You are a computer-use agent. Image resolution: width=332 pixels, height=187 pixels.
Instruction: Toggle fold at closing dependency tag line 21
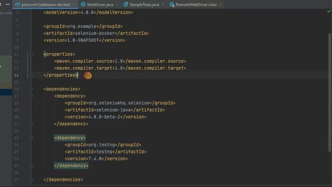[x=31, y=124]
